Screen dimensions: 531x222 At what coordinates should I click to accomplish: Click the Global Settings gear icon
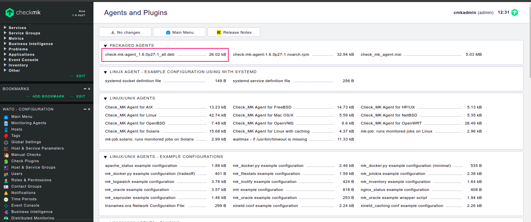tap(6, 142)
